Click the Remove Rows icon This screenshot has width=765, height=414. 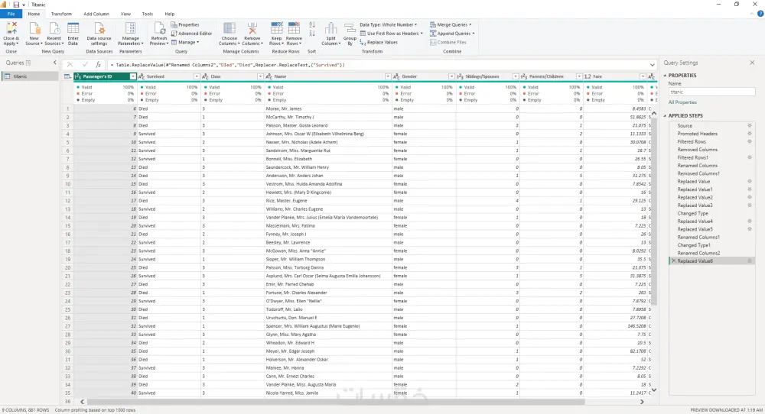click(294, 29)
